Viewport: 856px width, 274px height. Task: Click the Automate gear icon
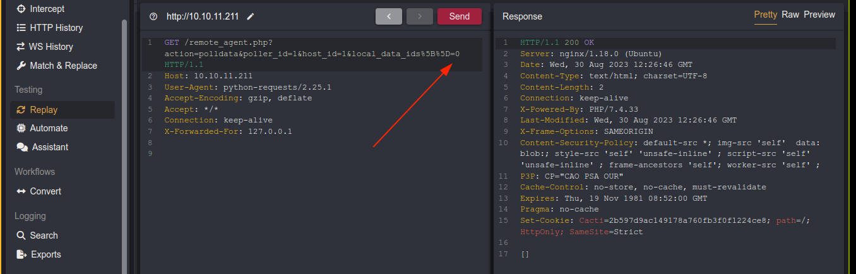21,128
